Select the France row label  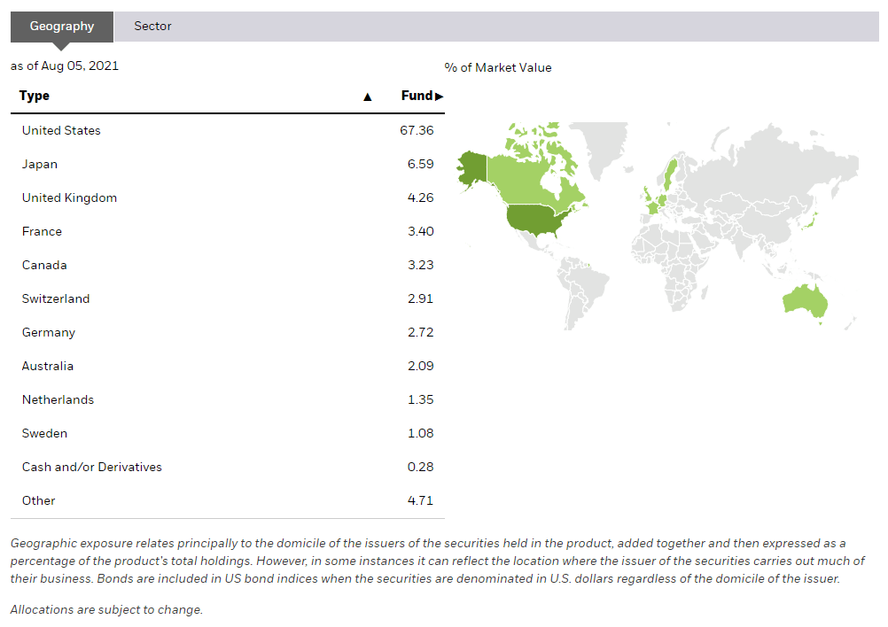[42, 231]
